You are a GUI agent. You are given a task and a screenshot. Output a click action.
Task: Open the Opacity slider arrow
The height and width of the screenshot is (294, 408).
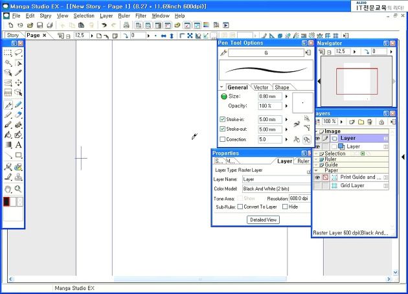[x=286, y=106]
